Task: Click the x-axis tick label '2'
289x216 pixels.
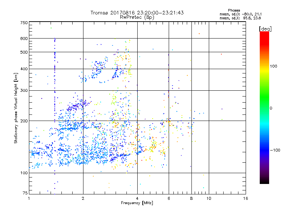Action: [83, 198]
